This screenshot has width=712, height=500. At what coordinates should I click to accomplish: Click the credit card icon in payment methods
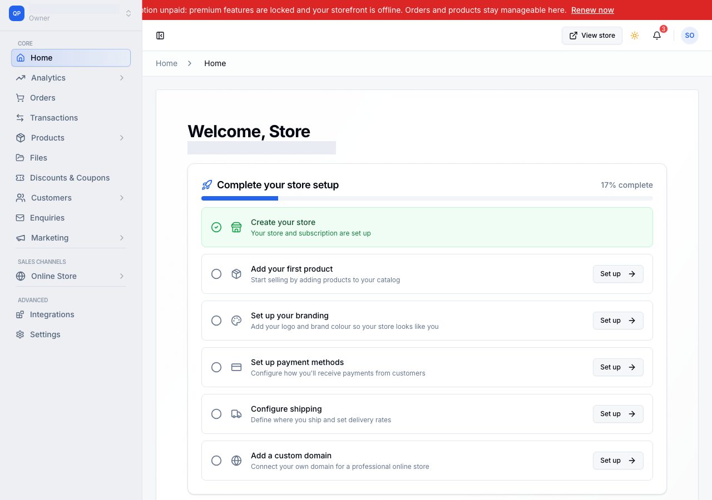[236, 367]
